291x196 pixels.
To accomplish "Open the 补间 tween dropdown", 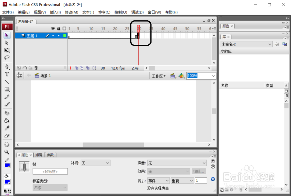I will click(x=95, y=163).
